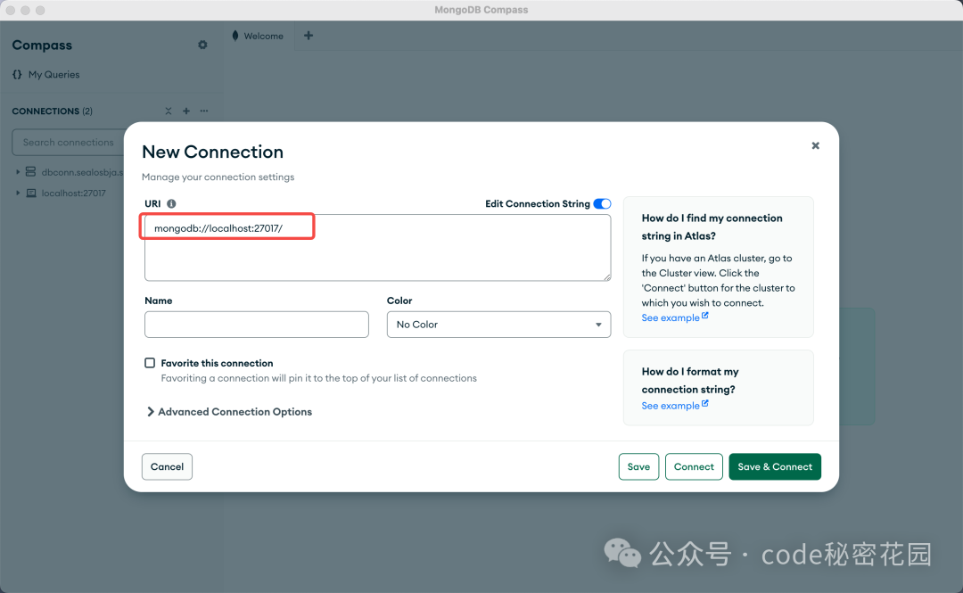This screenshot has width=963, height=593.
Task: Click the URI info icon
Action: click(x=169, y=203)
